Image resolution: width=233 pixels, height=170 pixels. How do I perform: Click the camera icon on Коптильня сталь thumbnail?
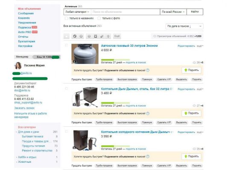tap(74, 105)
